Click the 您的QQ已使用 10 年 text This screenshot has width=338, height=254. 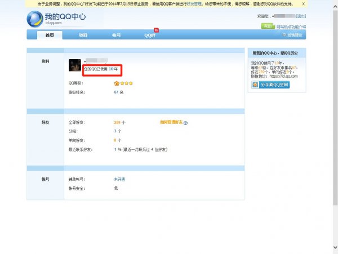(101, 69)
